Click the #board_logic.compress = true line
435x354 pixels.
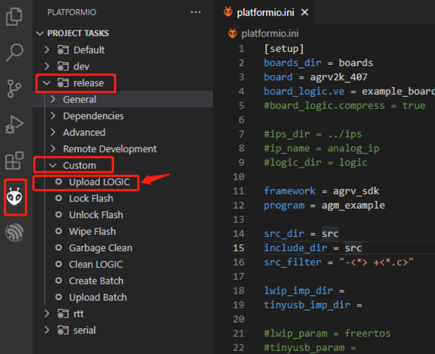(x=344, y=105)
